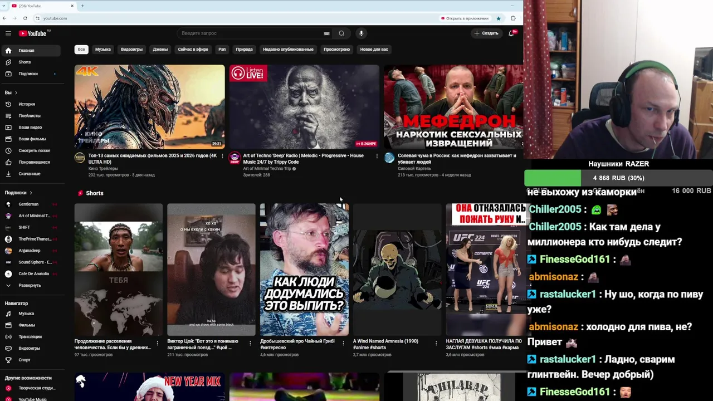Open Sound Sphere channel subscription
The width and height of the screenshot is (713, 401).
pos(30,262)
